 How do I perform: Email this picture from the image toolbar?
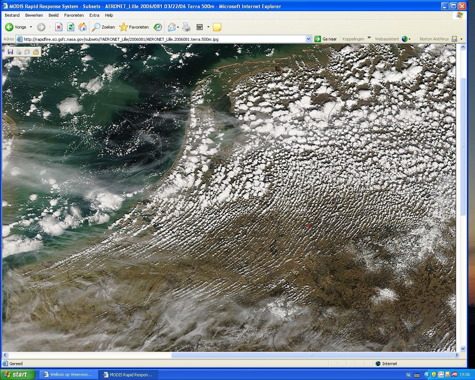click(27, 52)
